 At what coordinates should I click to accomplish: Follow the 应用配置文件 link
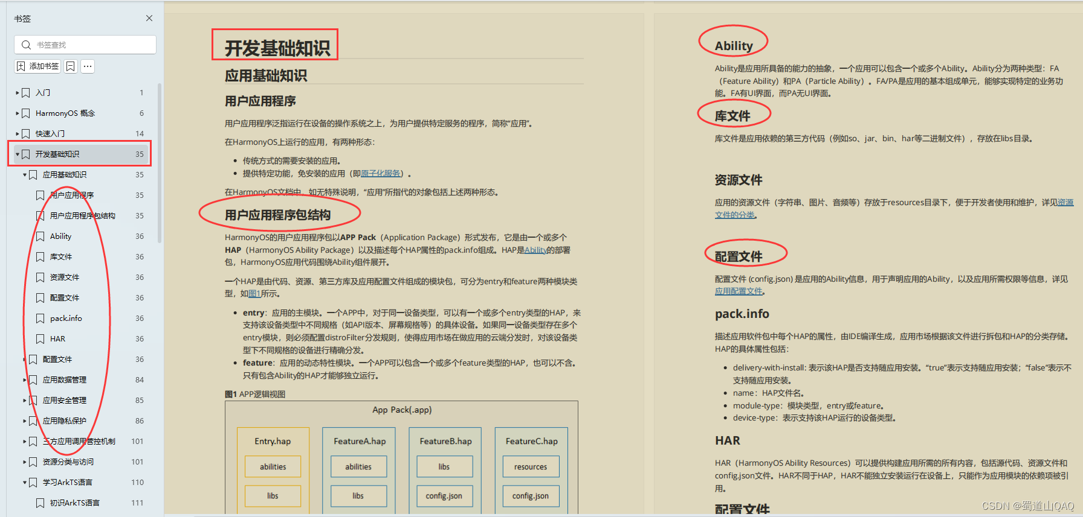pos(739,291)
